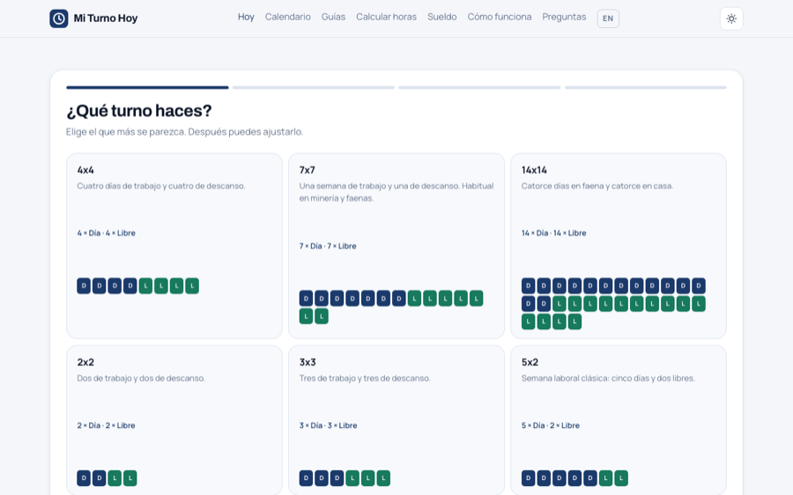Go to the Calendario page
793x495 pixels.
[x=288, y=18]
